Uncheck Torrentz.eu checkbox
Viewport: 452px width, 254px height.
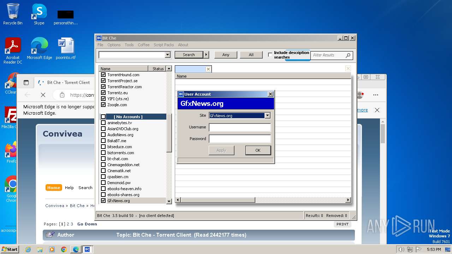(x=103, y=93)
